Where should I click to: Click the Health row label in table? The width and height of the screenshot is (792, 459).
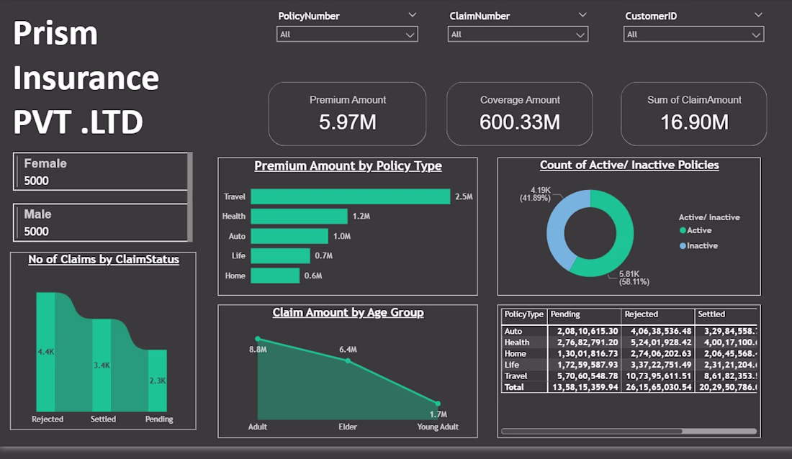[517, 342]
